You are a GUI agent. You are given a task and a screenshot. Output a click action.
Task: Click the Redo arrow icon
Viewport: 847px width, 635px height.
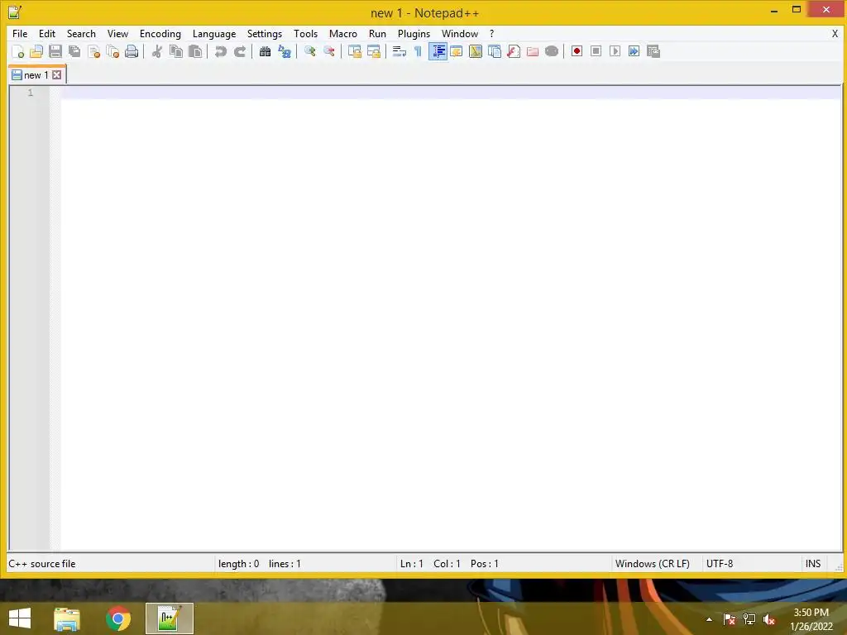(240, 51)
